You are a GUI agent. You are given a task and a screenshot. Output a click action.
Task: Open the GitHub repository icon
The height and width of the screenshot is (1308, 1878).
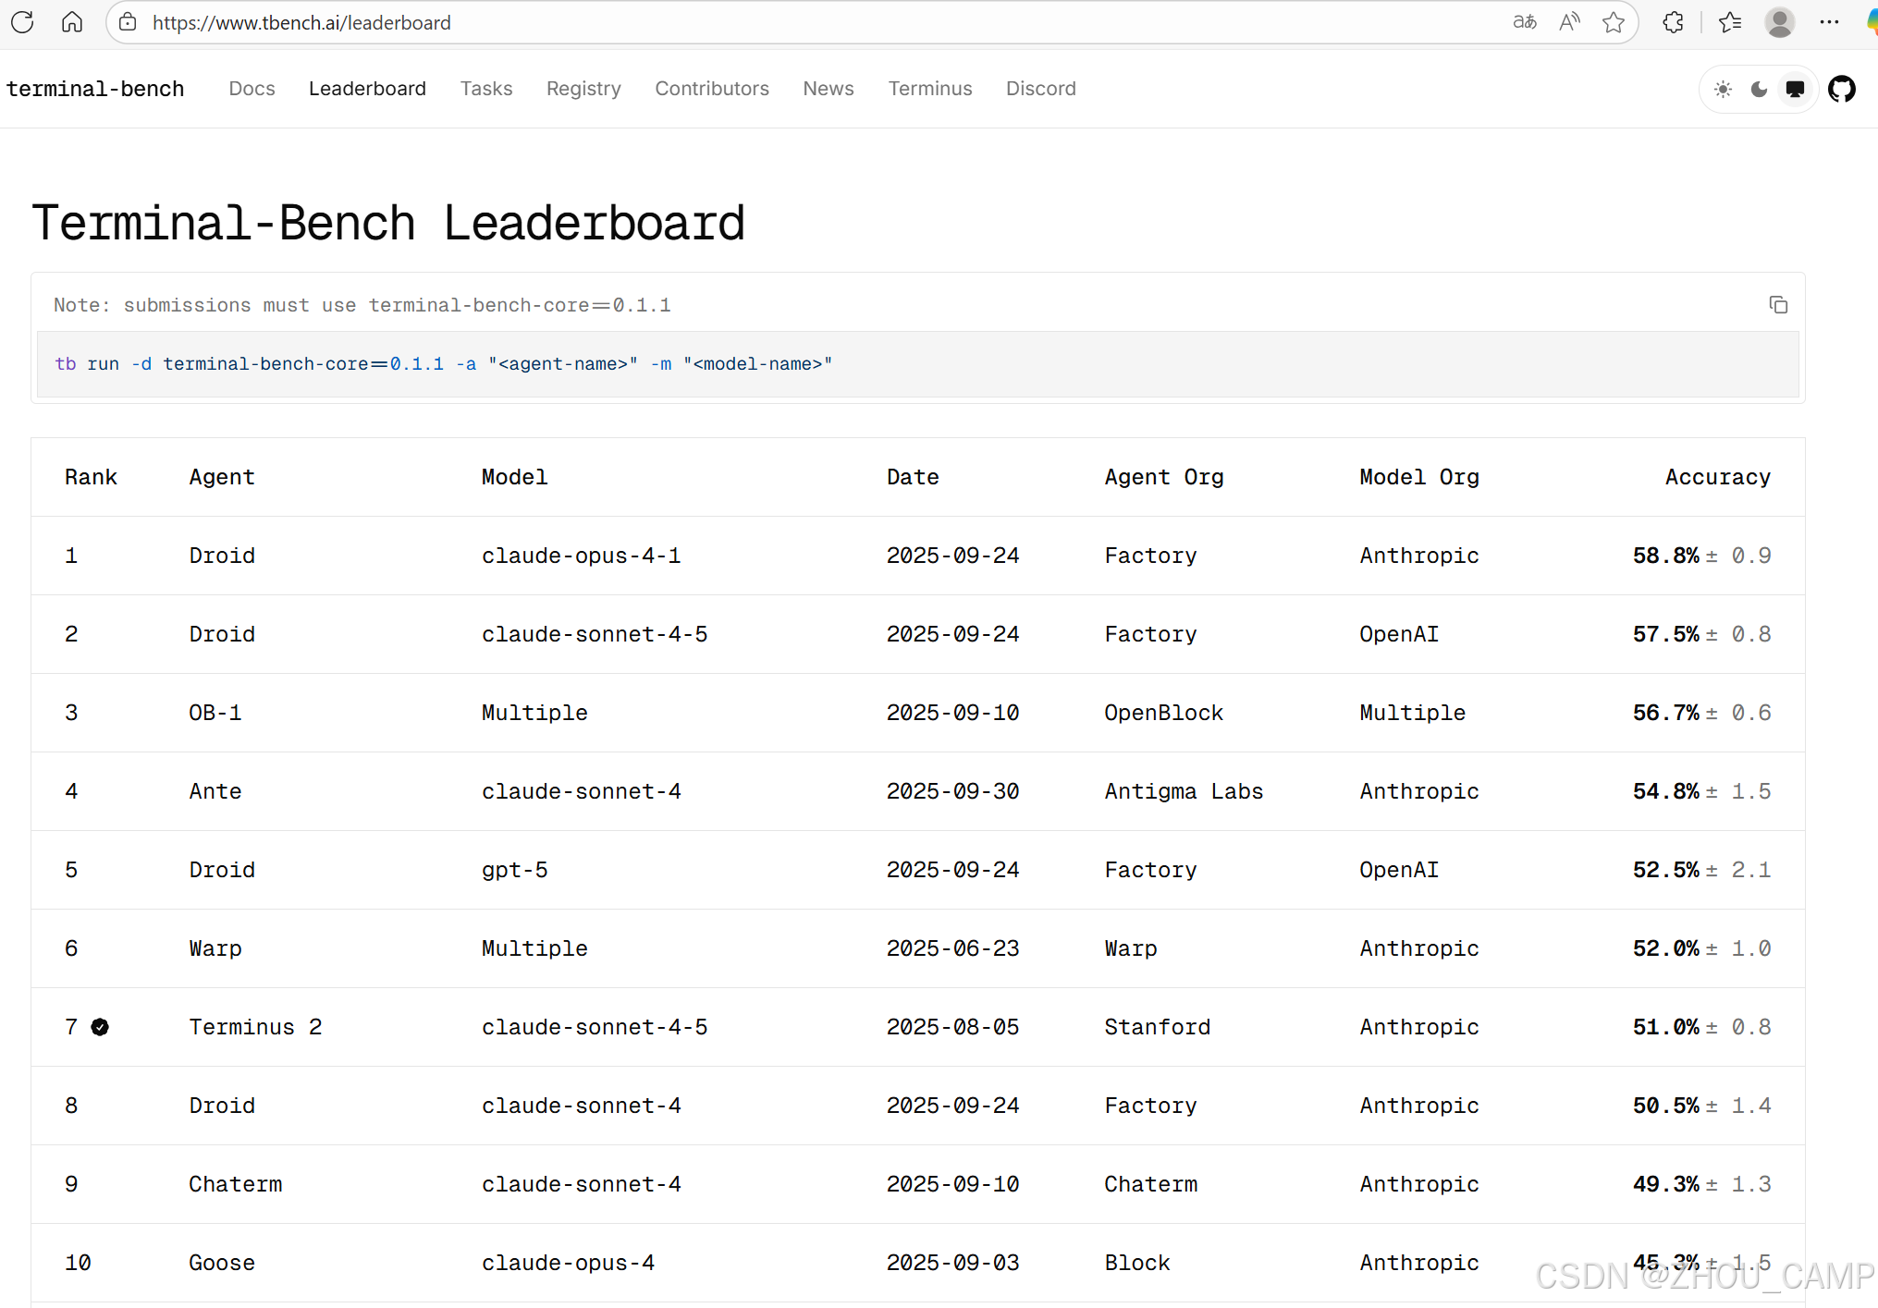[x=1841, y=89]
